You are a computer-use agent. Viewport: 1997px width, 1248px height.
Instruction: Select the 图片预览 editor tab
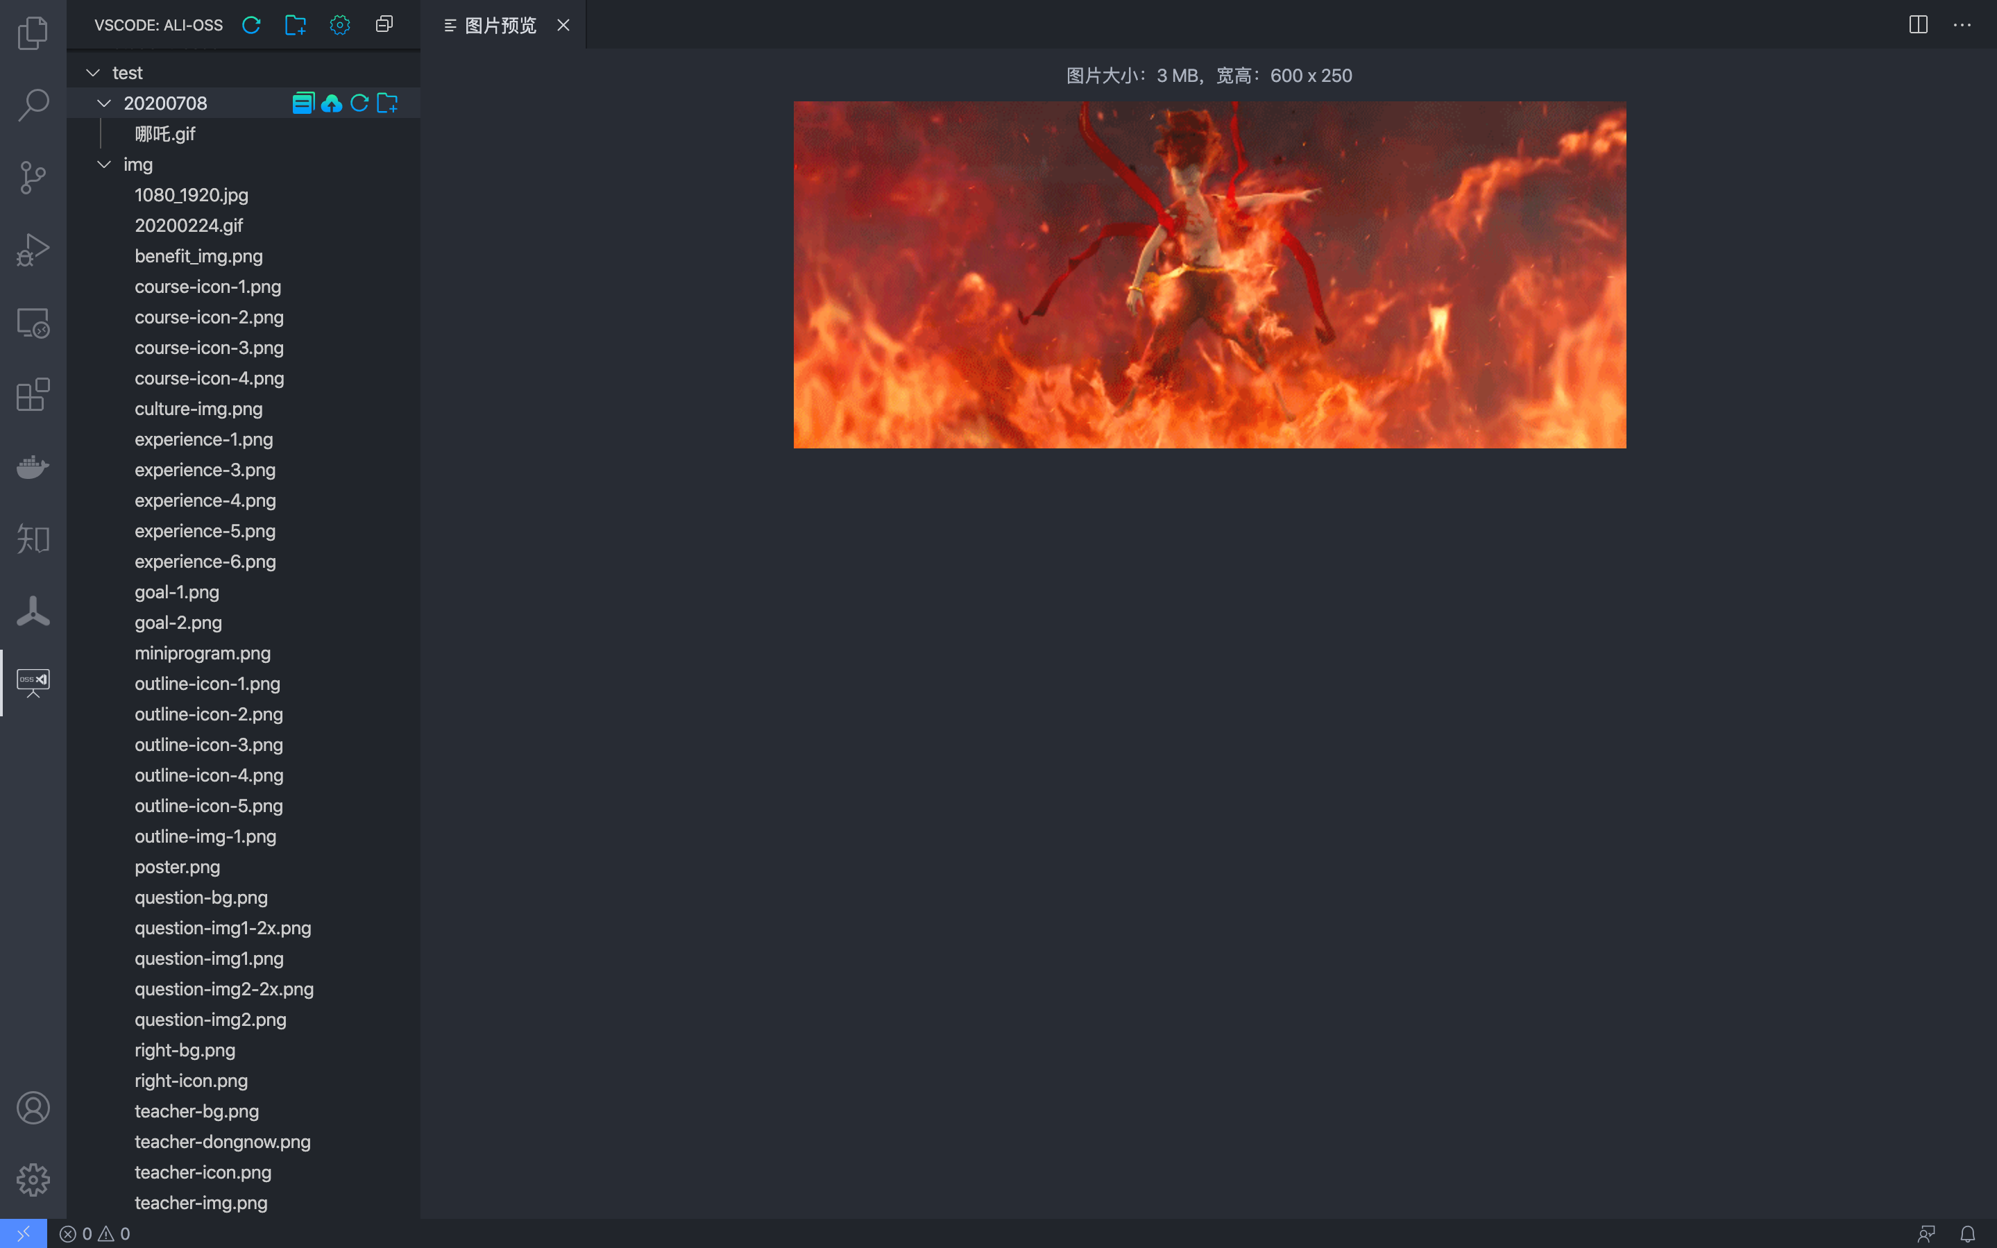(501, 26)
